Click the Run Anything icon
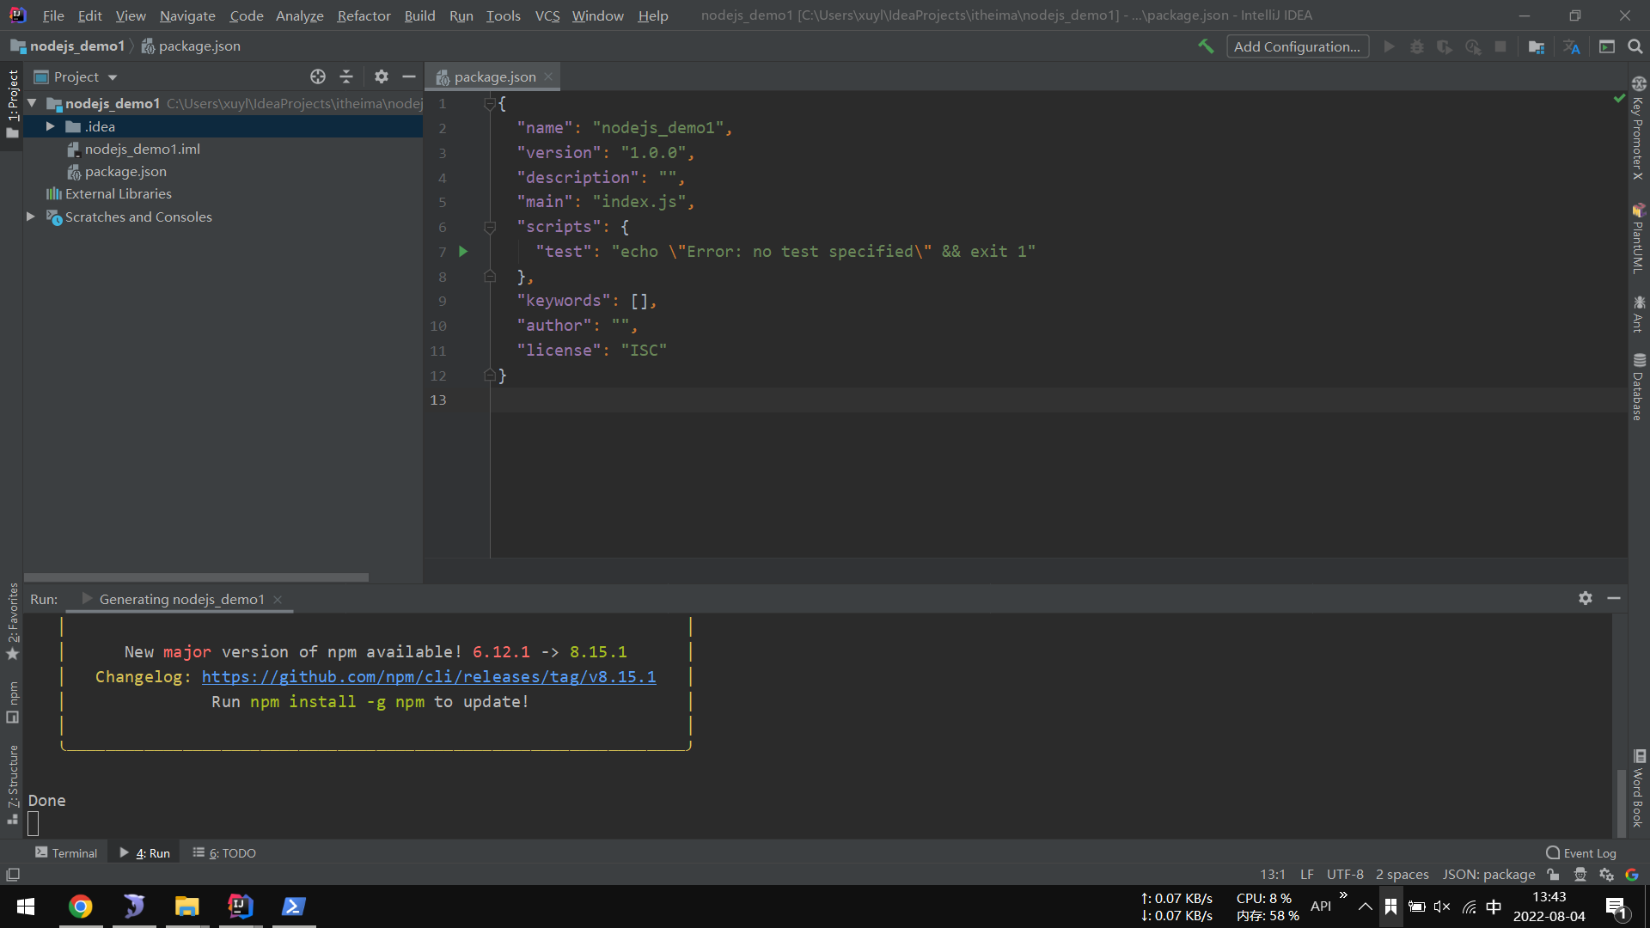The height and width of the screenshot is (928, 1650). 1607,46
